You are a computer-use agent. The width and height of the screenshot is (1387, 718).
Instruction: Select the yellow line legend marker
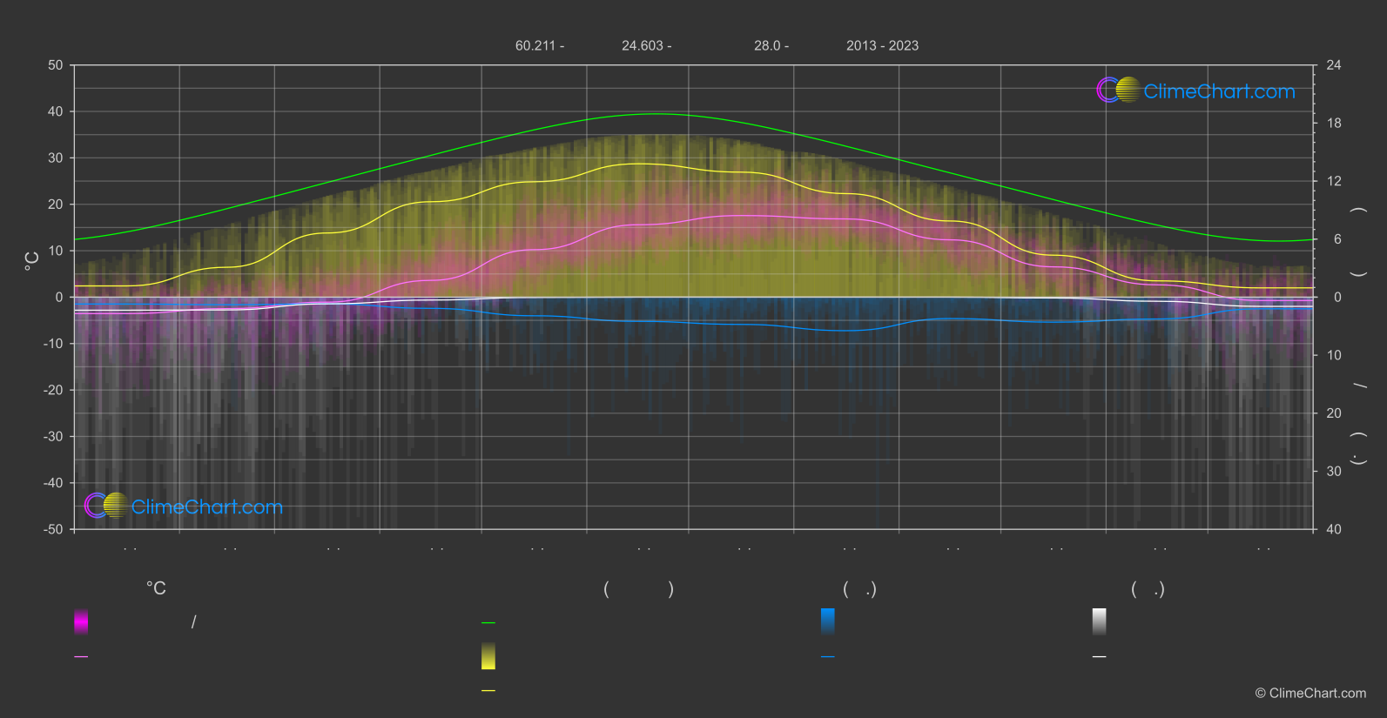(x=488, y=691)
